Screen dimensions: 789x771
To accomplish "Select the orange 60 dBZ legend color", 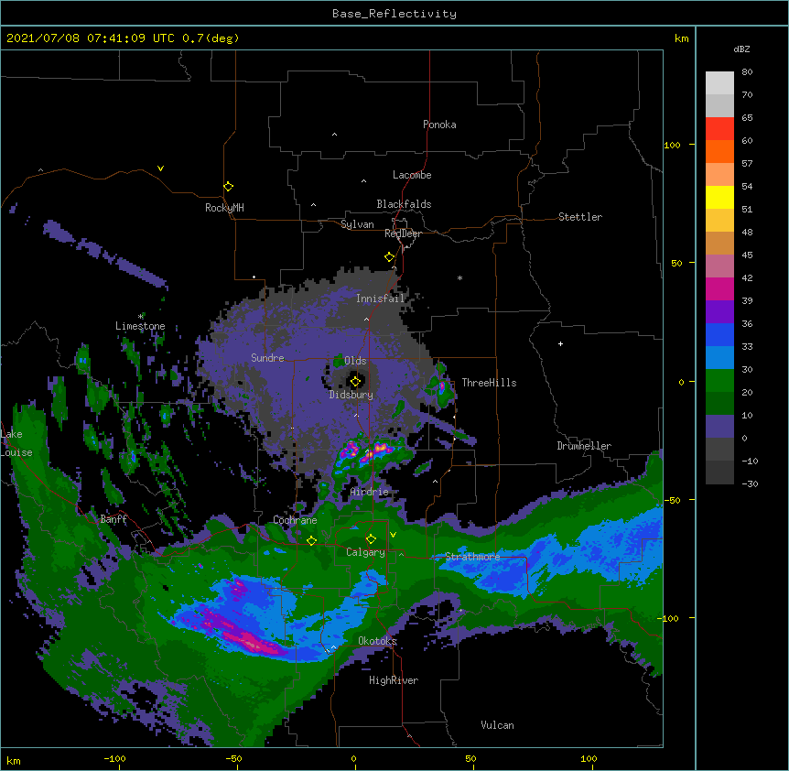I will (x=719, y=151).
